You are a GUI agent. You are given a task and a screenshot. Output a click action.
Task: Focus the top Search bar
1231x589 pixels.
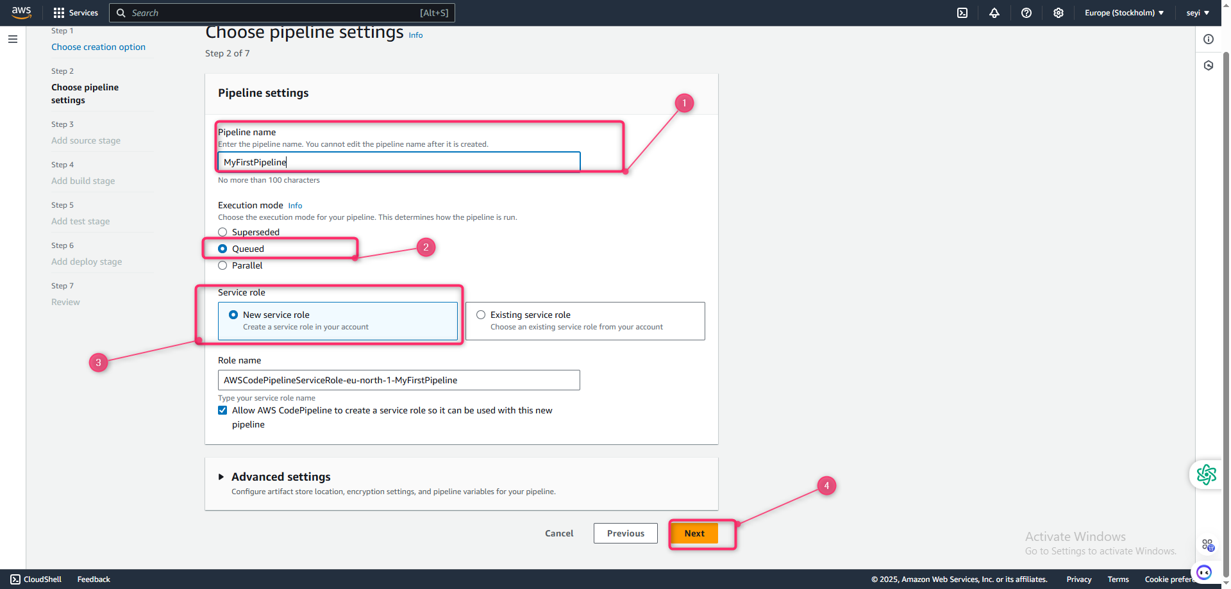(x=282, y=13)
